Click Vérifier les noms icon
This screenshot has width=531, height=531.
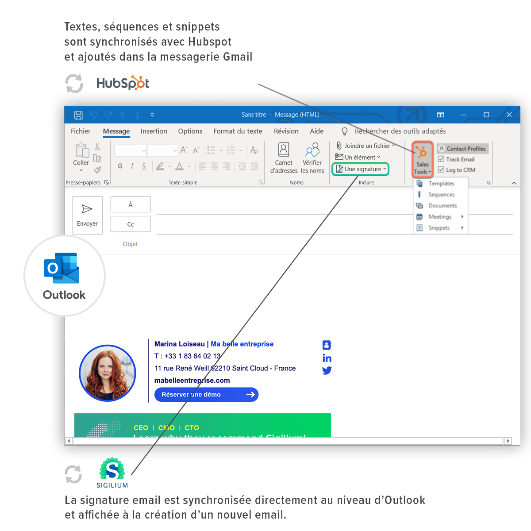tap(312, 158)
